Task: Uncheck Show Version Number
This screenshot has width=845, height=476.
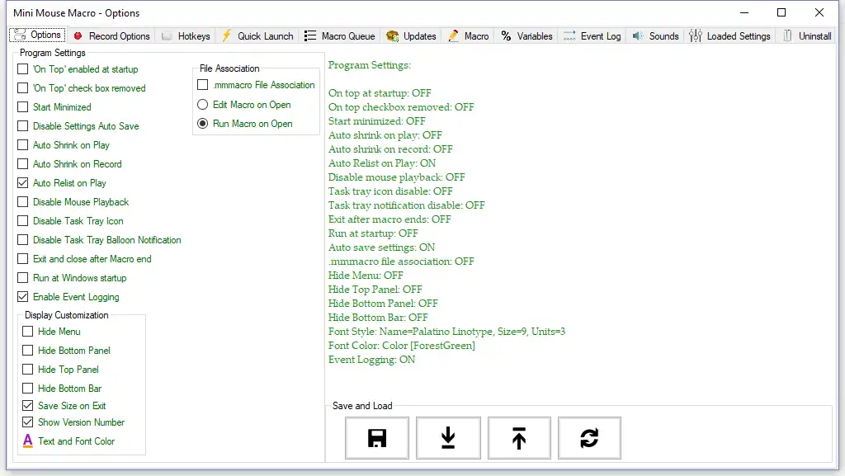Action: coord(27,422)
